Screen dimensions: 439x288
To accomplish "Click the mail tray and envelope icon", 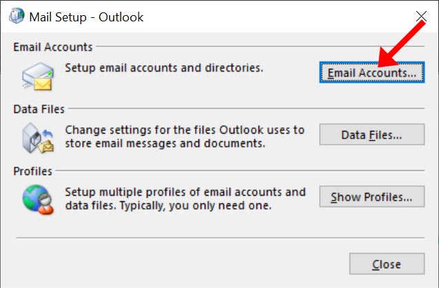I will pos(38,76).
